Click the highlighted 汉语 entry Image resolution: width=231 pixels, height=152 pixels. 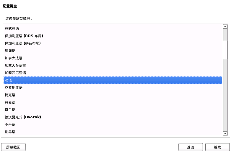click(x=8, y=80)
